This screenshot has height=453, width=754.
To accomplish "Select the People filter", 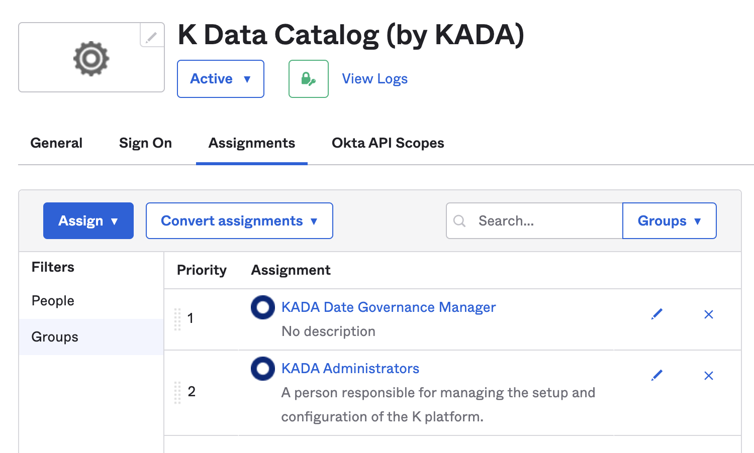I will tap(53, 301).
